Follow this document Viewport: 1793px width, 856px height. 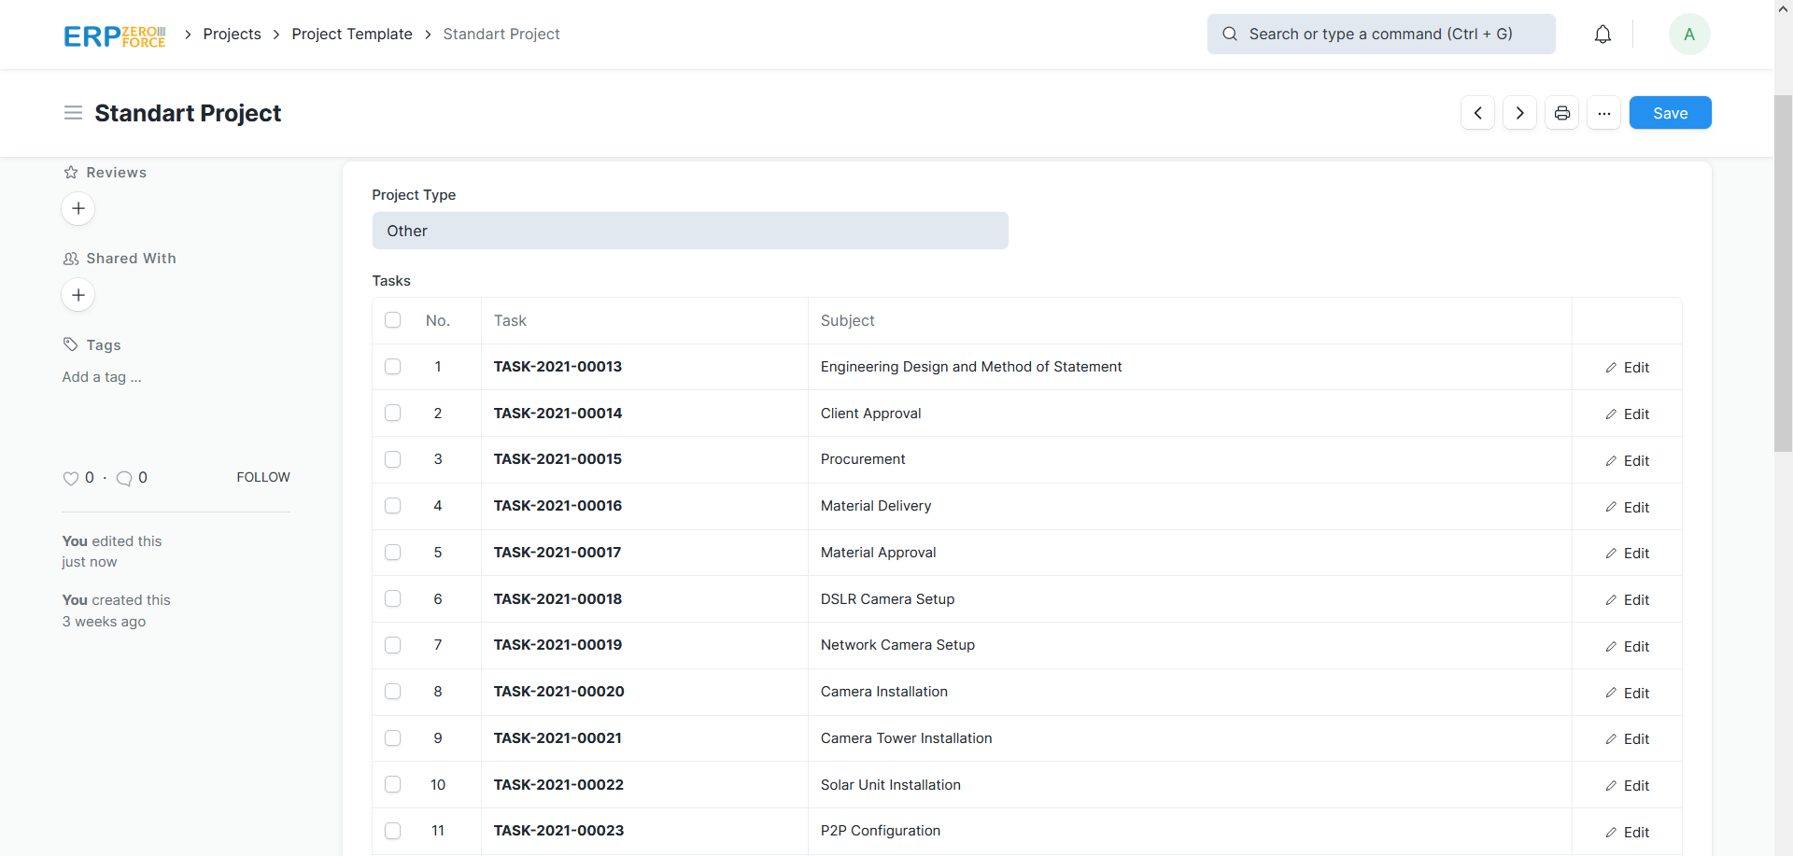[x=263, y=477]
